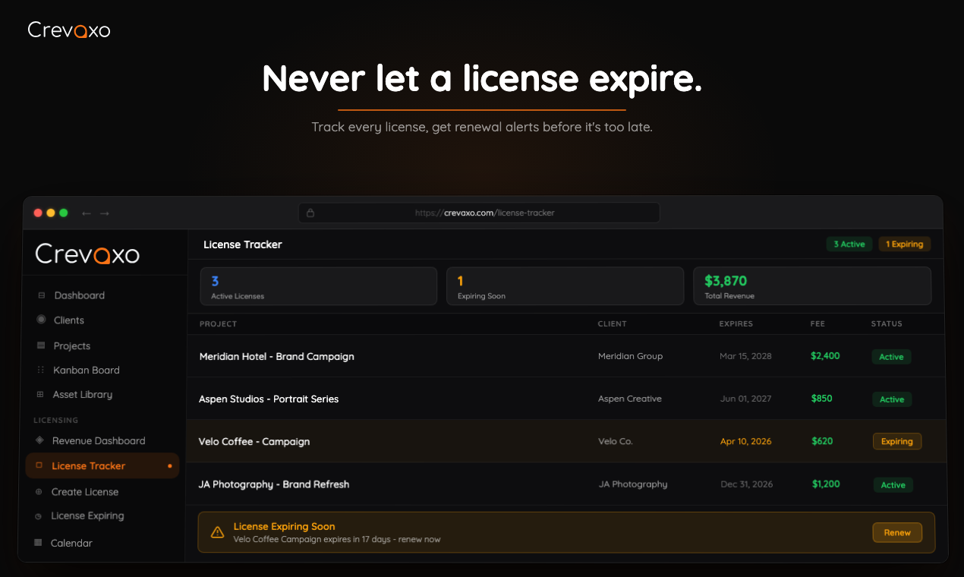Click the FEE column header
This screenshot has width=964, height=577.
[818, 324]
